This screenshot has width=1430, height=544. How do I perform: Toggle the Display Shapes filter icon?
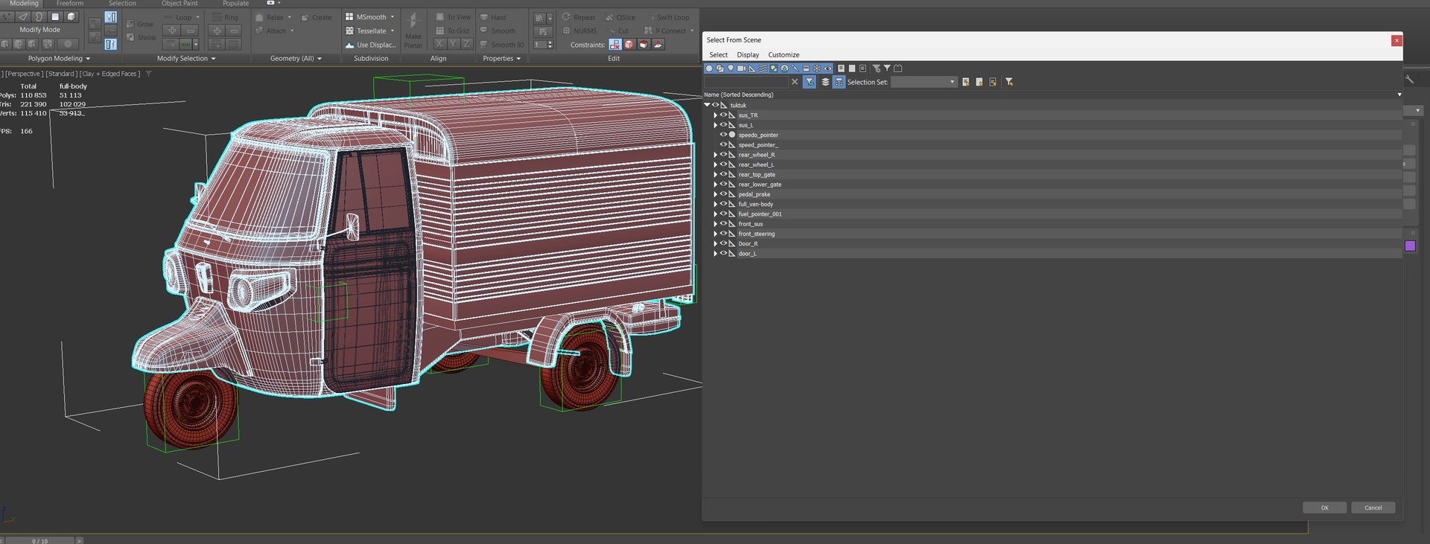tap(719, 68)
